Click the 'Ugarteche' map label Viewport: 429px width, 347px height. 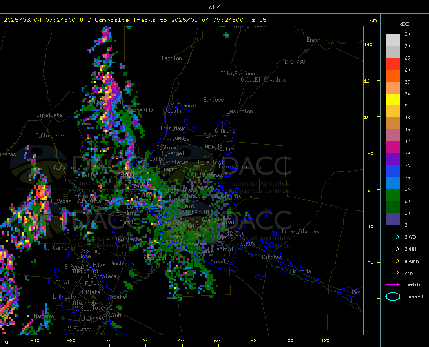point(129,239)
